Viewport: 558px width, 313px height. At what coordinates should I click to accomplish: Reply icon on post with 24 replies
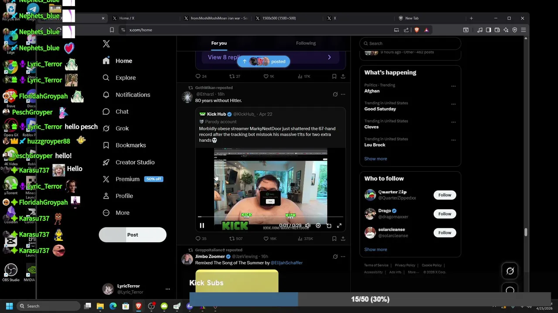click(198, 76)
